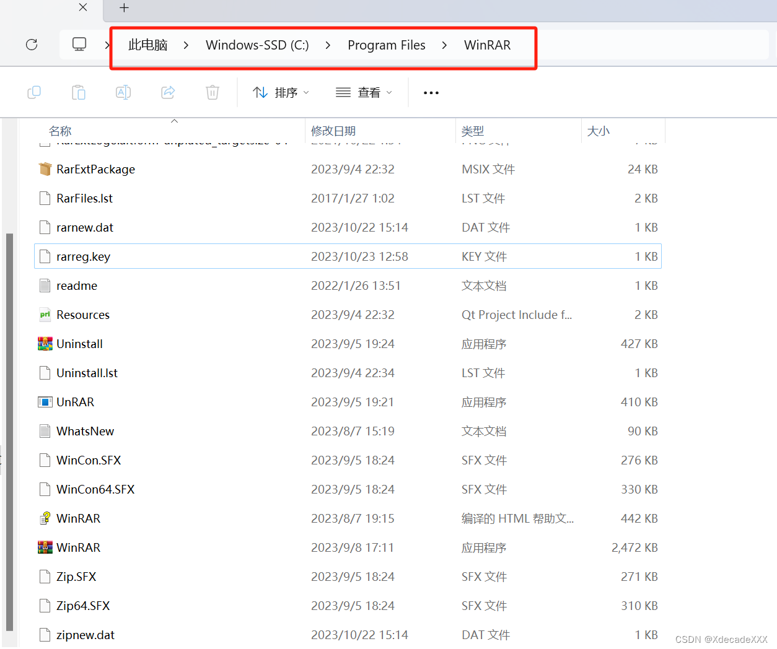Click the vertical scrollbar thumb on the left

9,432
